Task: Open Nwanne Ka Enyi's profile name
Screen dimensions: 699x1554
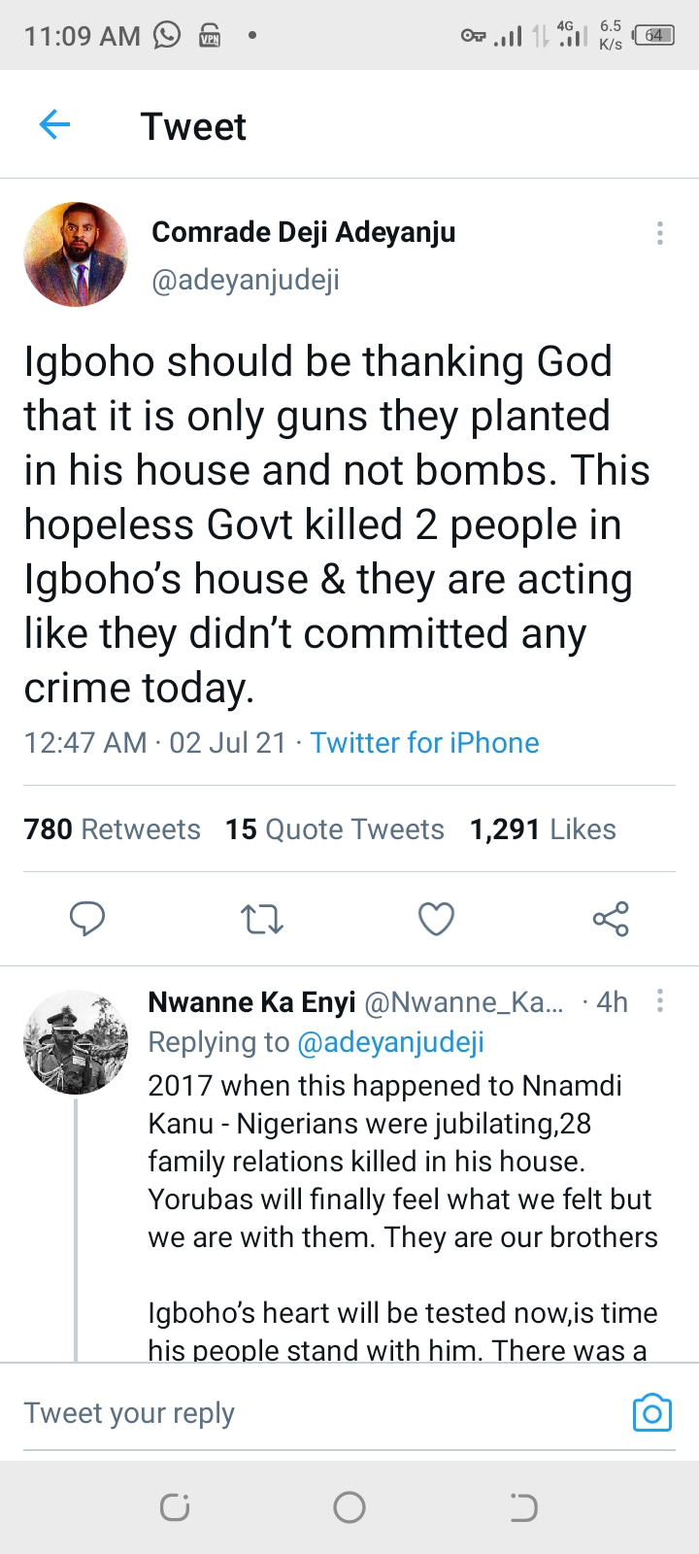Action: [251, 1001]
